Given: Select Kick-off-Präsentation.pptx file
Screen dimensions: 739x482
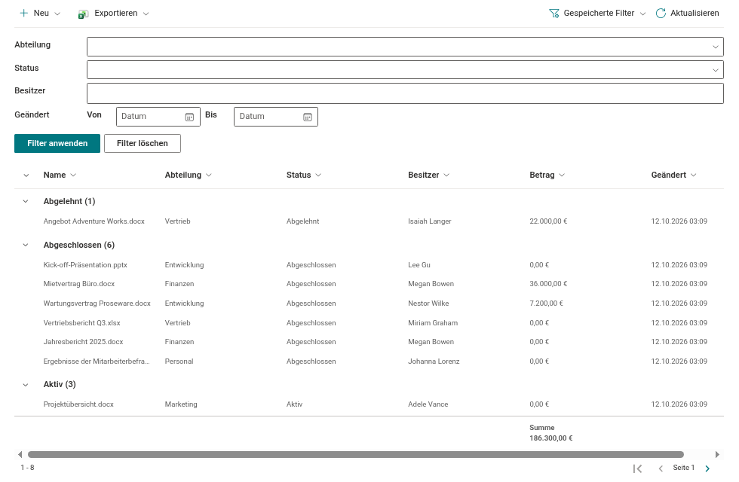Looking at the screenshot, I should [85, 265].
